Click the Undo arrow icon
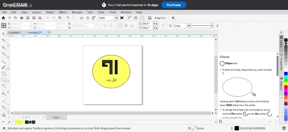The height and width of the screenshot is (132, 288). pos(68,18)
